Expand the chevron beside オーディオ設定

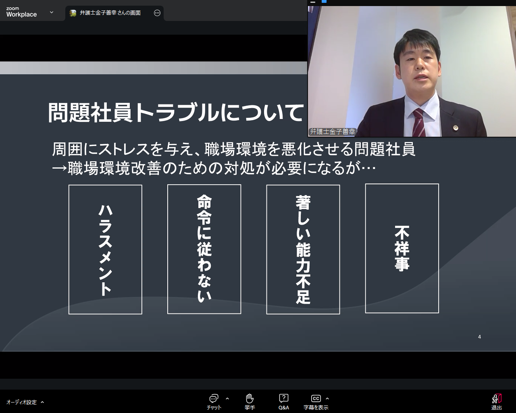click(42, 402)
